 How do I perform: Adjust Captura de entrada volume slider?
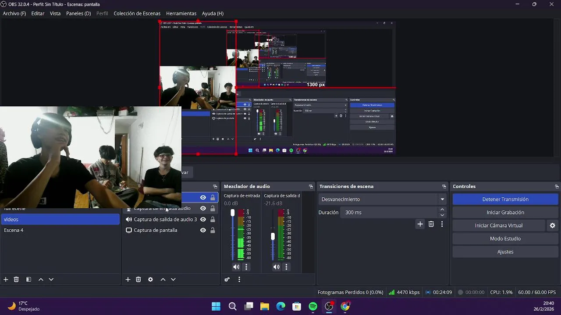pos(232,213)
